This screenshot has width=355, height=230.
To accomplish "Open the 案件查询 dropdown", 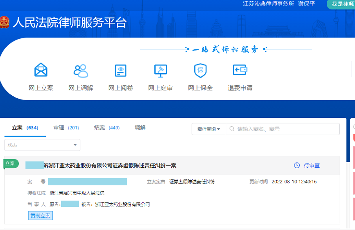I will (208, 129).
